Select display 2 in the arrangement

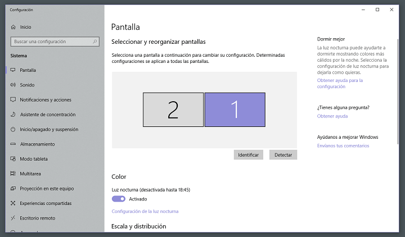pos(173,110)
